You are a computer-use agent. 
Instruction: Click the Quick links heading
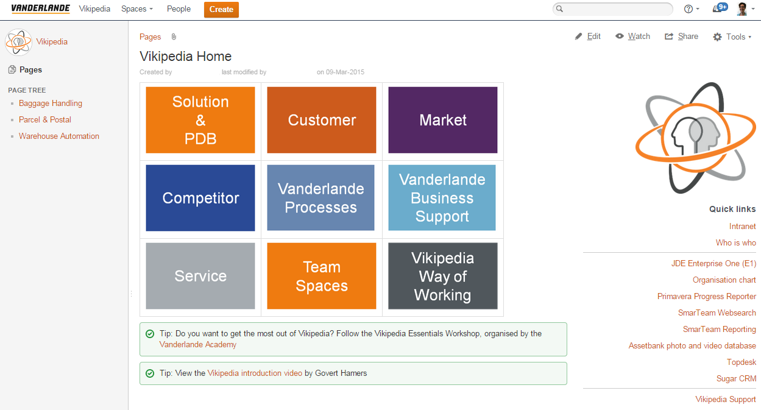732,209
